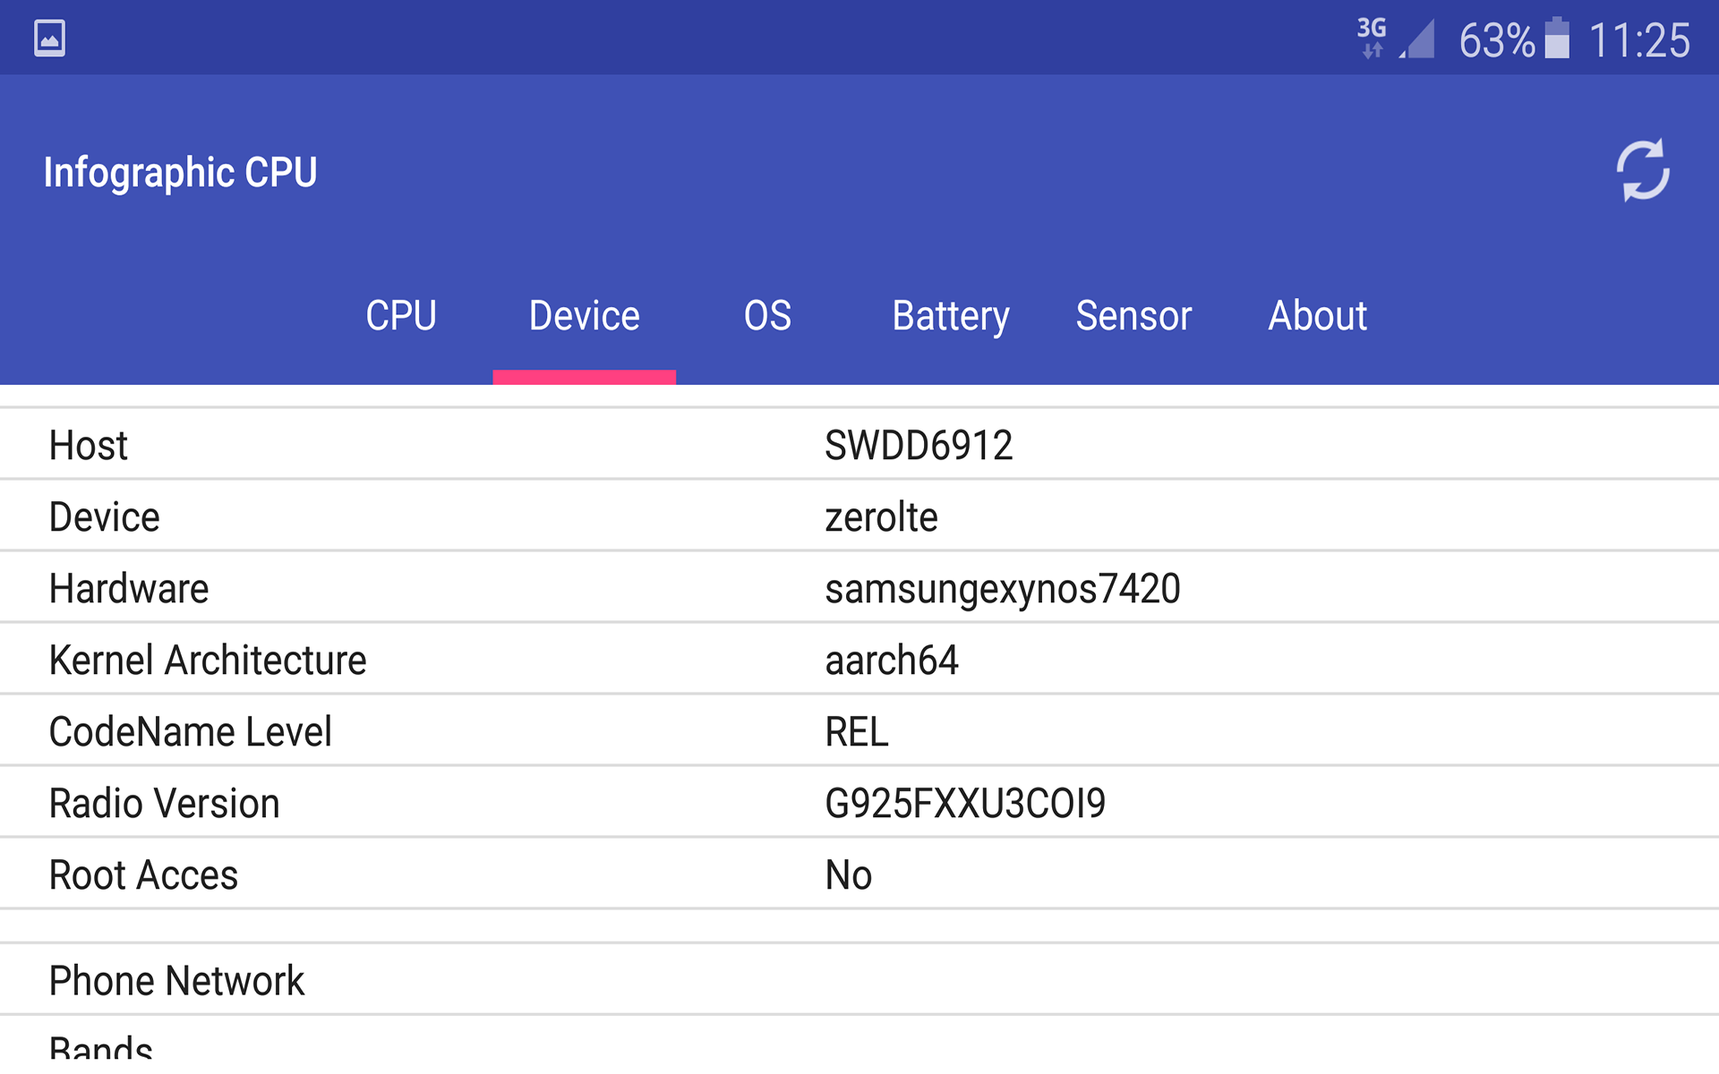The width and height of the screenshot is (1719, 1074).
Task: Select the OS tab
Action: pos(767,315)
